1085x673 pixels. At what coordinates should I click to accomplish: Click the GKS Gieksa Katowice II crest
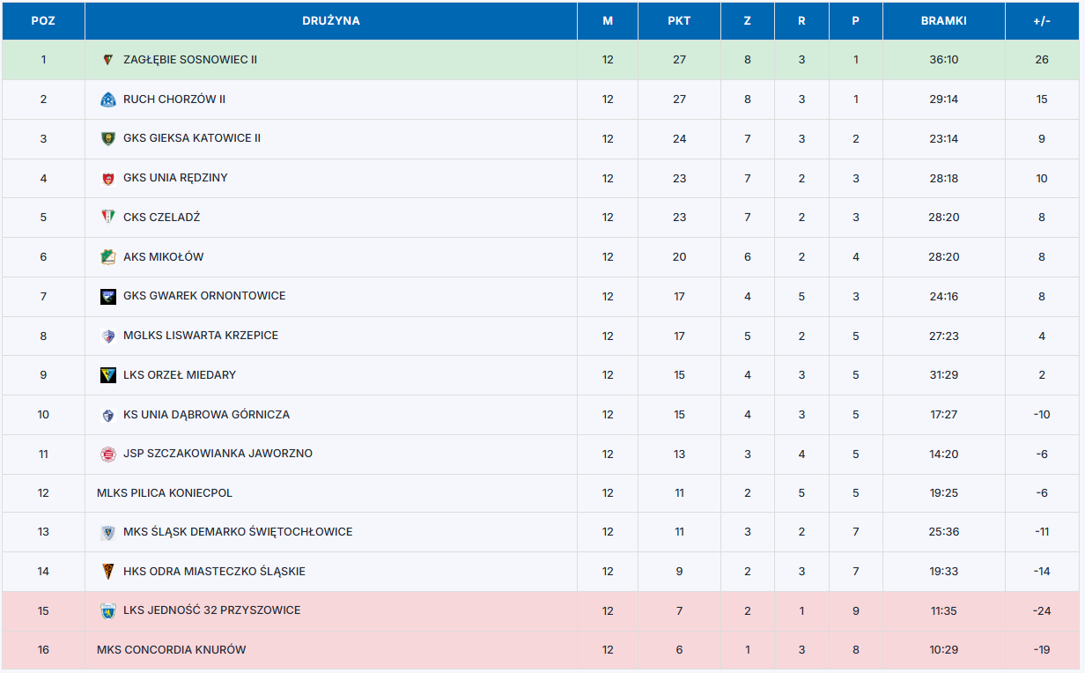108,138
